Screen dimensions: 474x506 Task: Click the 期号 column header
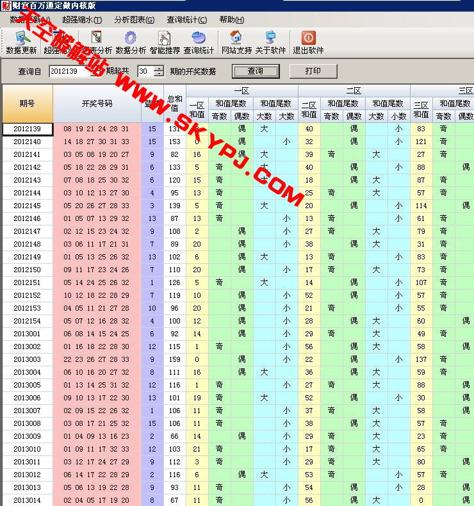coord(28,103)
